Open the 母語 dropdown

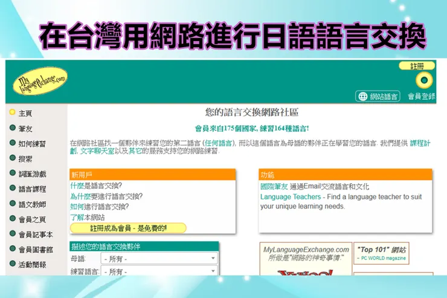[159, 259]
